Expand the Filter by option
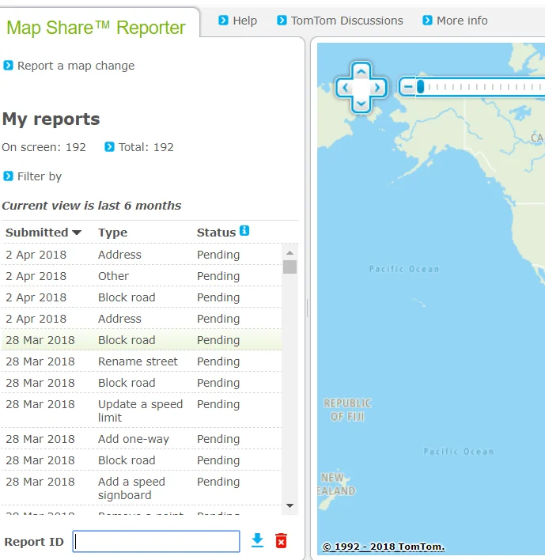 click(33, 176)
